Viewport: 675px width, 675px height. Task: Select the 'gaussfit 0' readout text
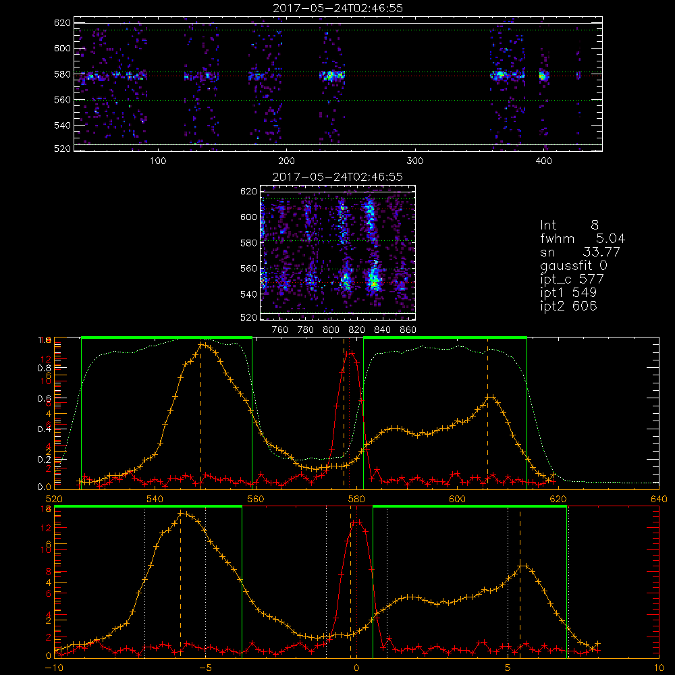[573, 265]
